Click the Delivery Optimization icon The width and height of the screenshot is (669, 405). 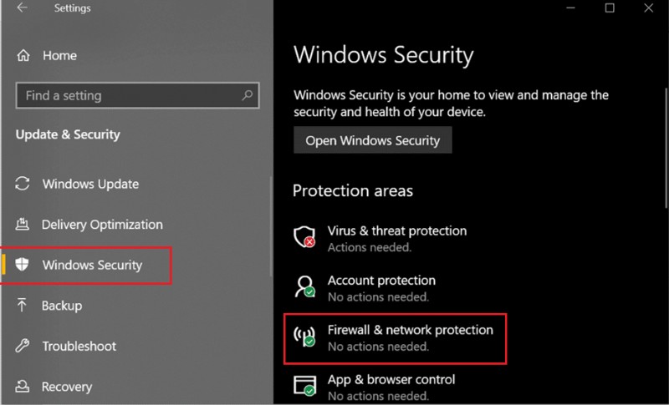pyautogui.click(x=24, y=225)
